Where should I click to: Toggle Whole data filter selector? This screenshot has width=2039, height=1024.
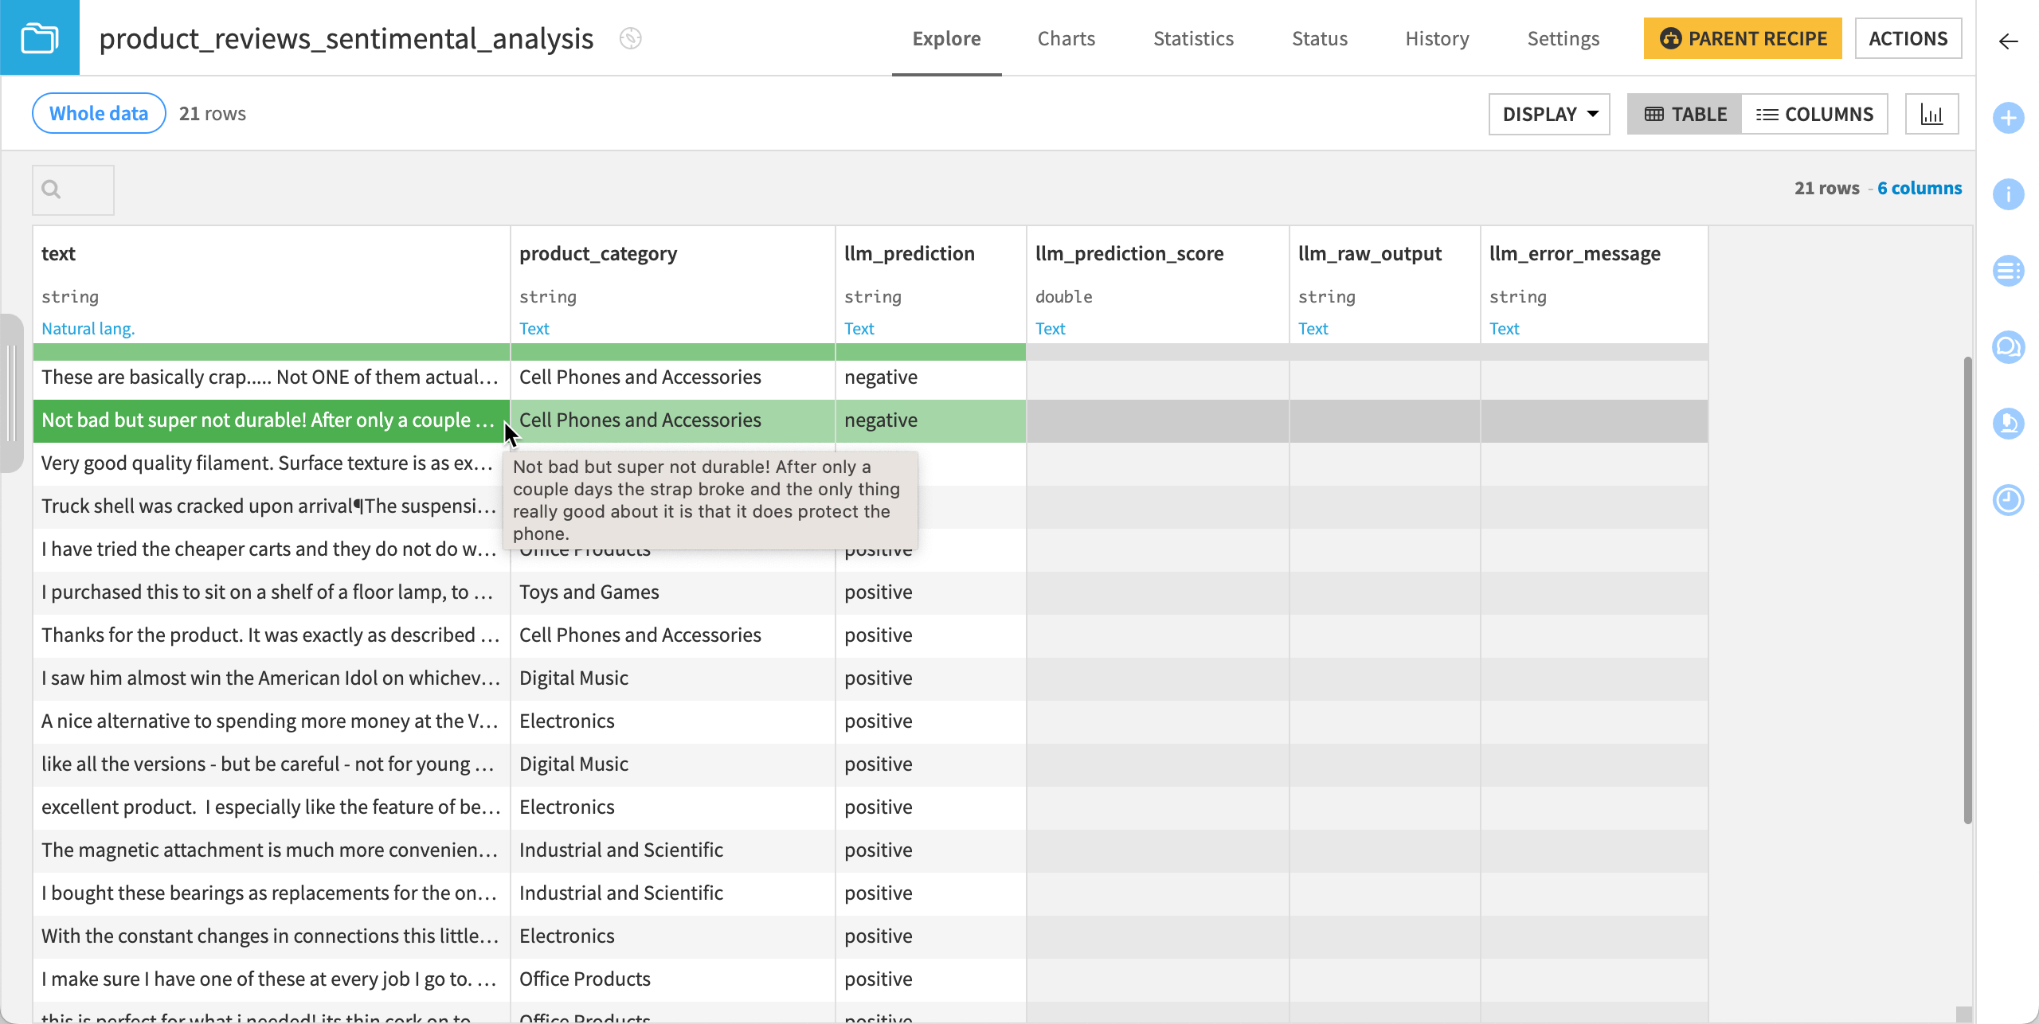98,114
